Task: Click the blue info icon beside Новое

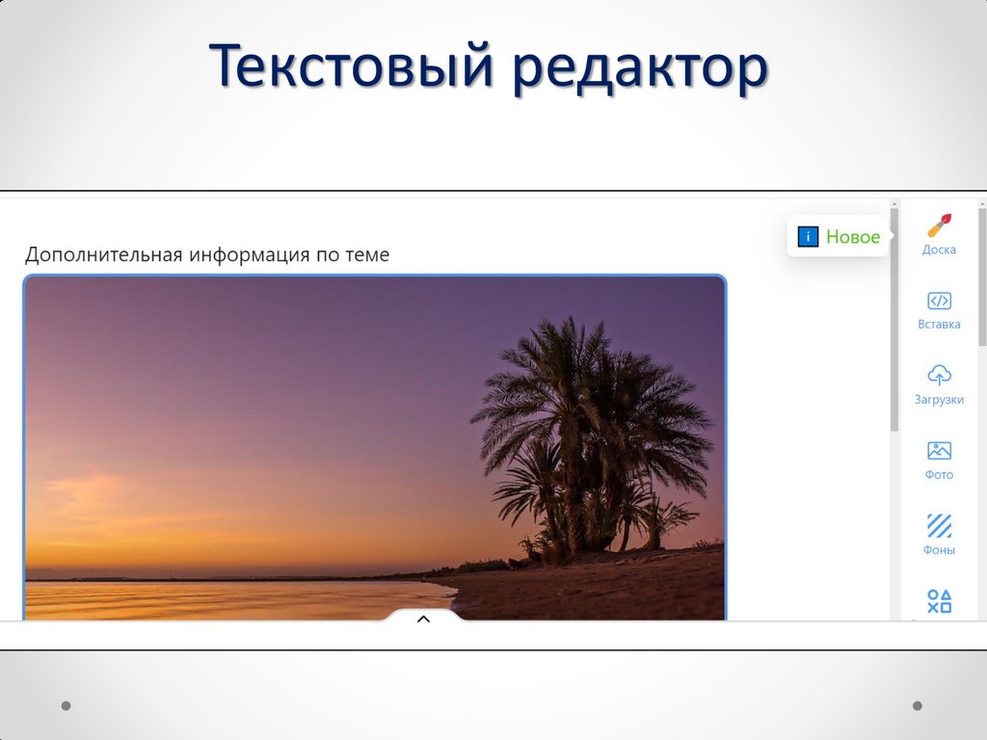Action: coord(808,237)
